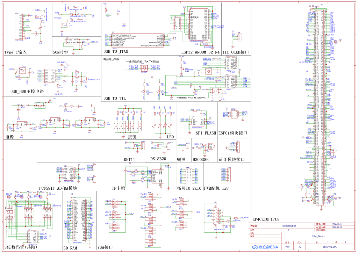358x253 pixels.
Task: Click the "Schematic1" title block field
Action: tap(289, 226)
